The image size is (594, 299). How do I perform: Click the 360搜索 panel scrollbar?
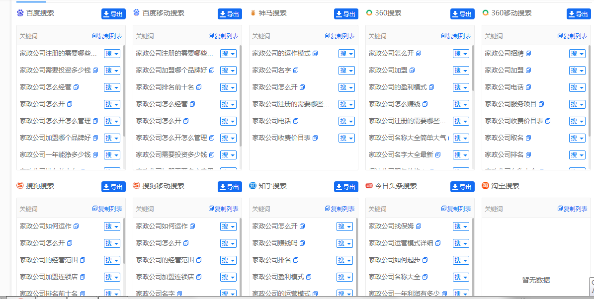(473, 68)
